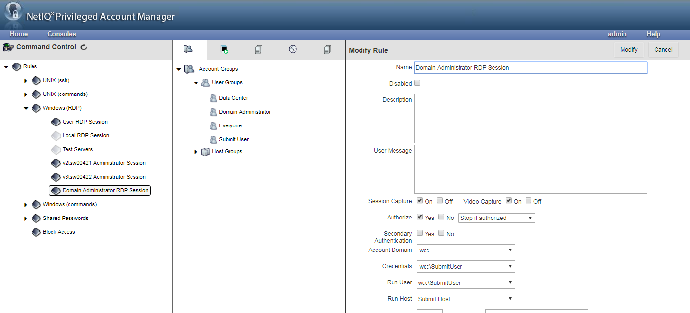Open the Account Groups tab icon
Image resolution: width=690 pixels, height=313 pixels.
(188, 49)
